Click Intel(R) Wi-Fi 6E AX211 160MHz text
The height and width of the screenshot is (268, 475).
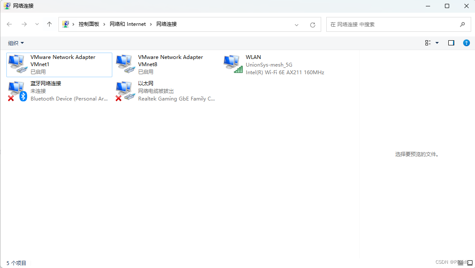[x=285, y=72]
